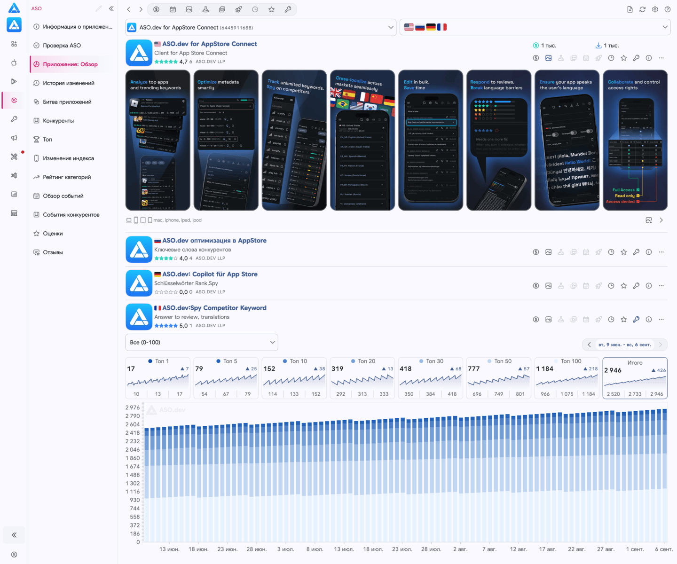Click the export document icon at top right
The width and height of the screenshot is (677, 564).
[x=630, y=9]
